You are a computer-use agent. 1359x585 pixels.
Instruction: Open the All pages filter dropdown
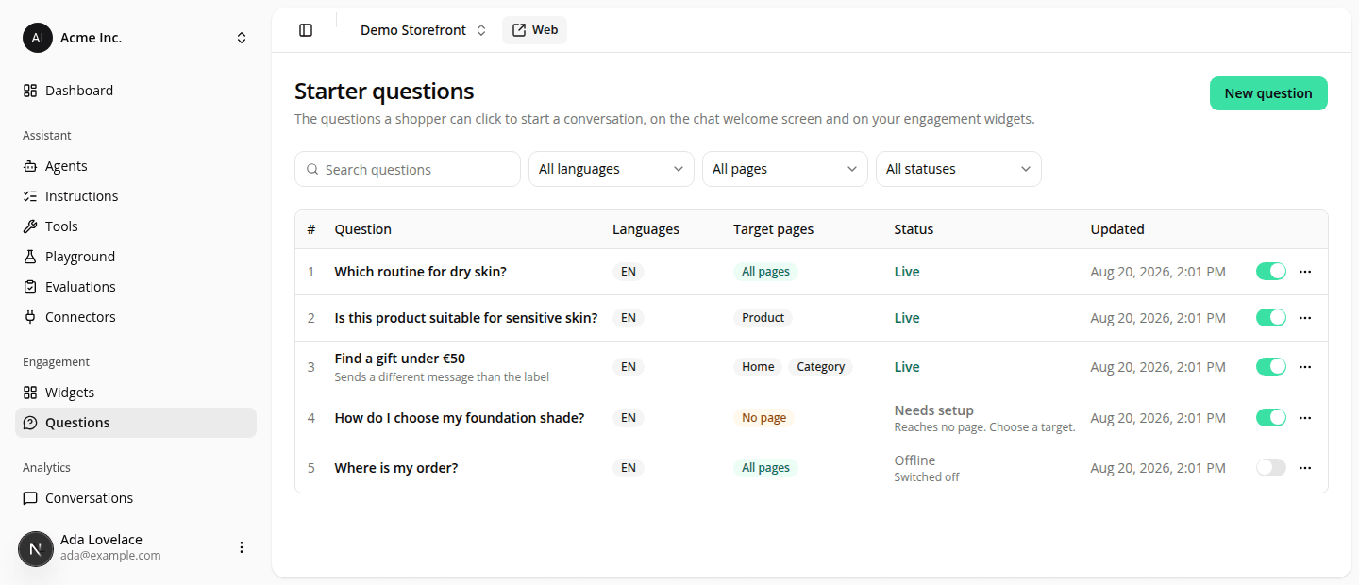pos(785,169)
